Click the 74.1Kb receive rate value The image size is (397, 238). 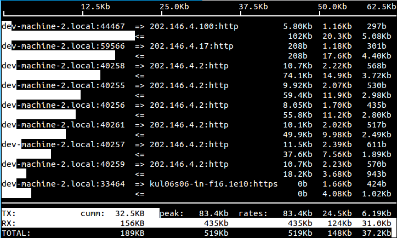[x=298, y=76]
